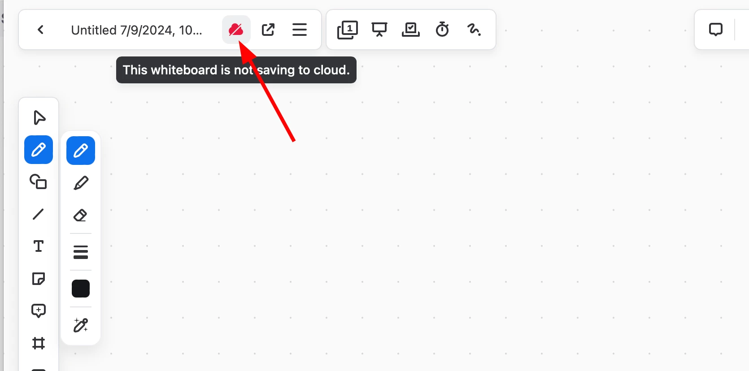Select the add comment tool
749x371 pixels.
click(39, 311)
